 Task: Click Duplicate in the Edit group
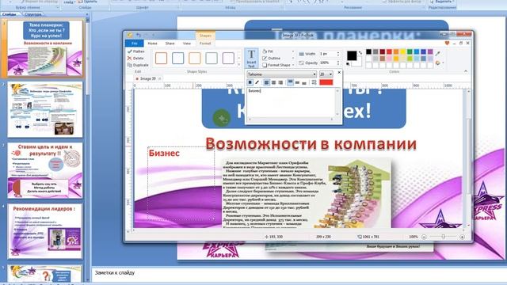tap(138, 65)
